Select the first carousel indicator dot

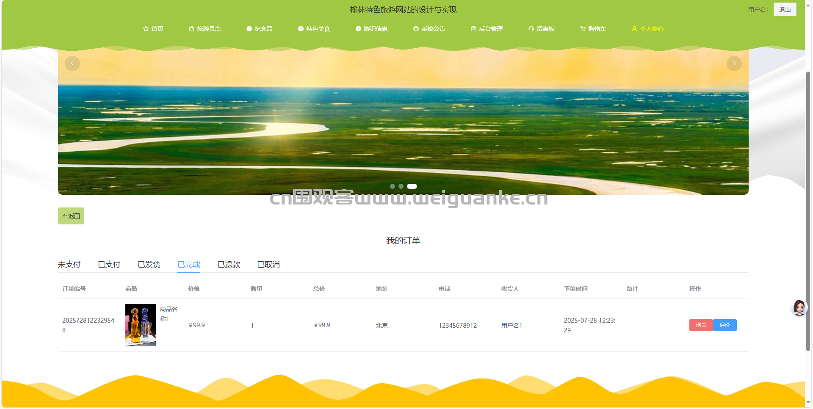393,186
